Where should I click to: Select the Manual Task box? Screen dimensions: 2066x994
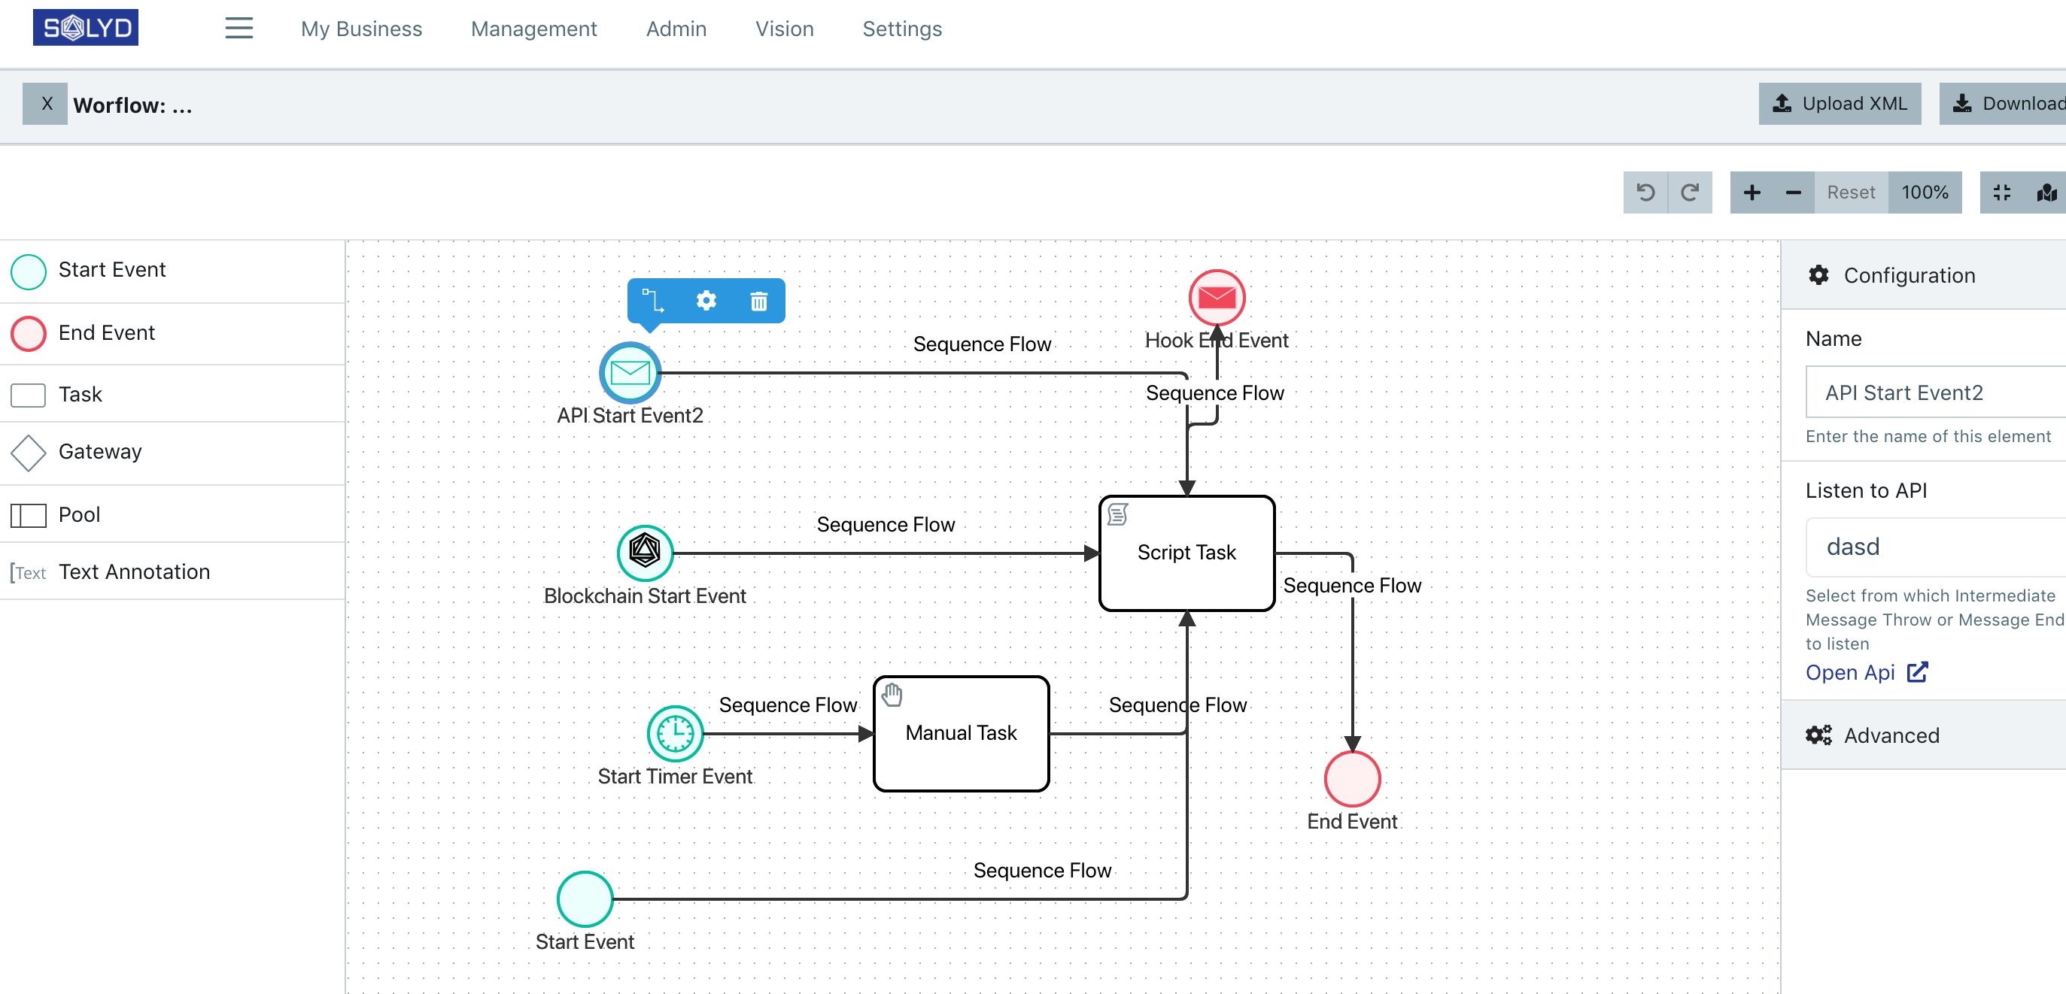tap(961, 734)
